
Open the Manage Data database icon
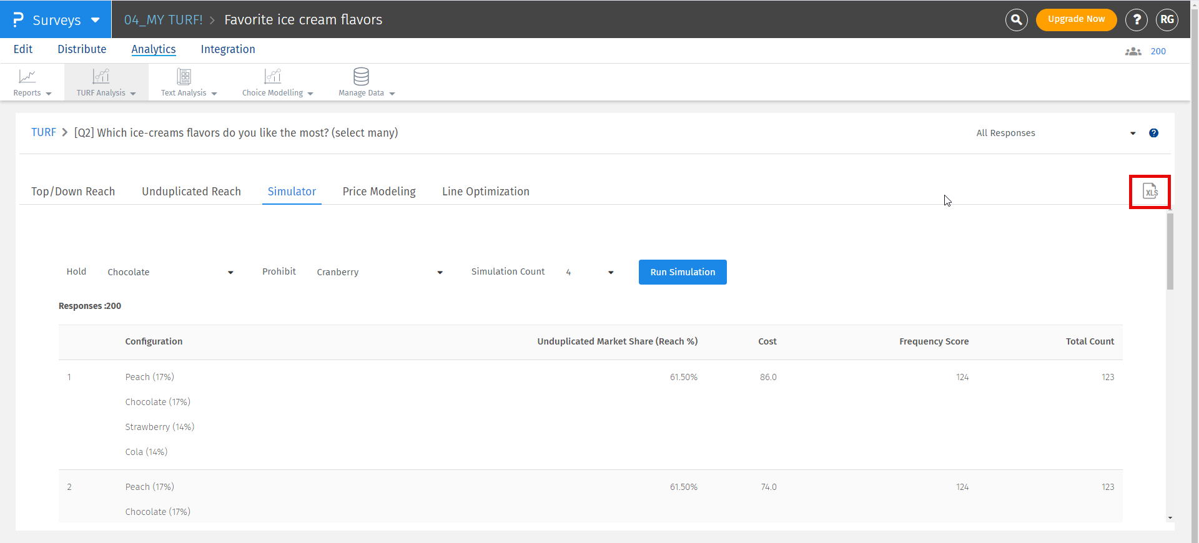pos(361,77)
